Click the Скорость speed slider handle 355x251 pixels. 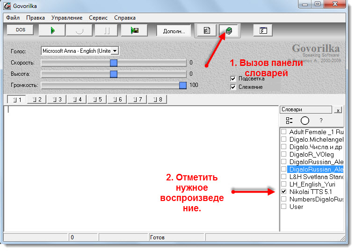pyautogui.click(x=114, y=63)
